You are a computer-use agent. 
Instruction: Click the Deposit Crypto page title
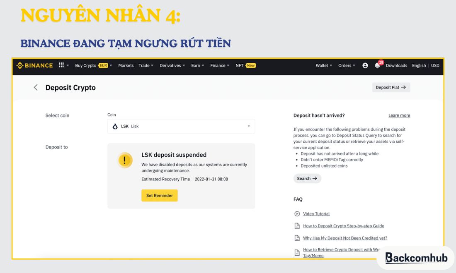pyautogui.click(x=70, y=88)
